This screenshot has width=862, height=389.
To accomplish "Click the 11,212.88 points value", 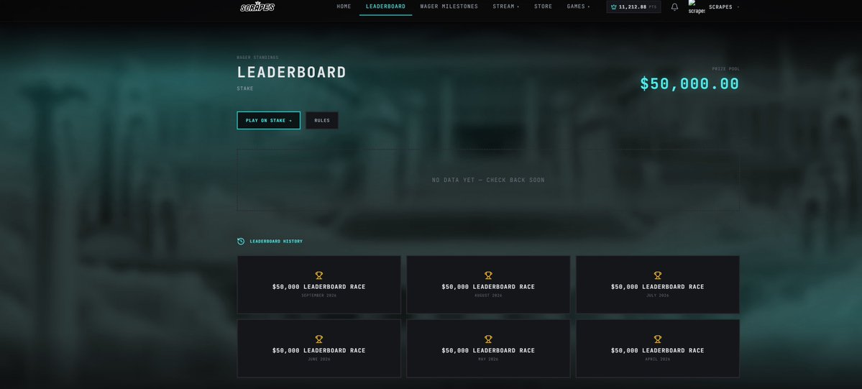I will (632, 7).
